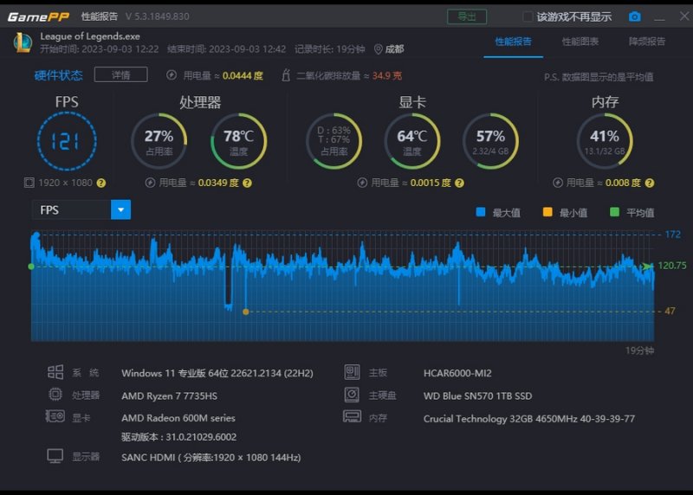Click the 172 maximum value label
This screenshot has width=693, height=495.
(x=673, y=235)
